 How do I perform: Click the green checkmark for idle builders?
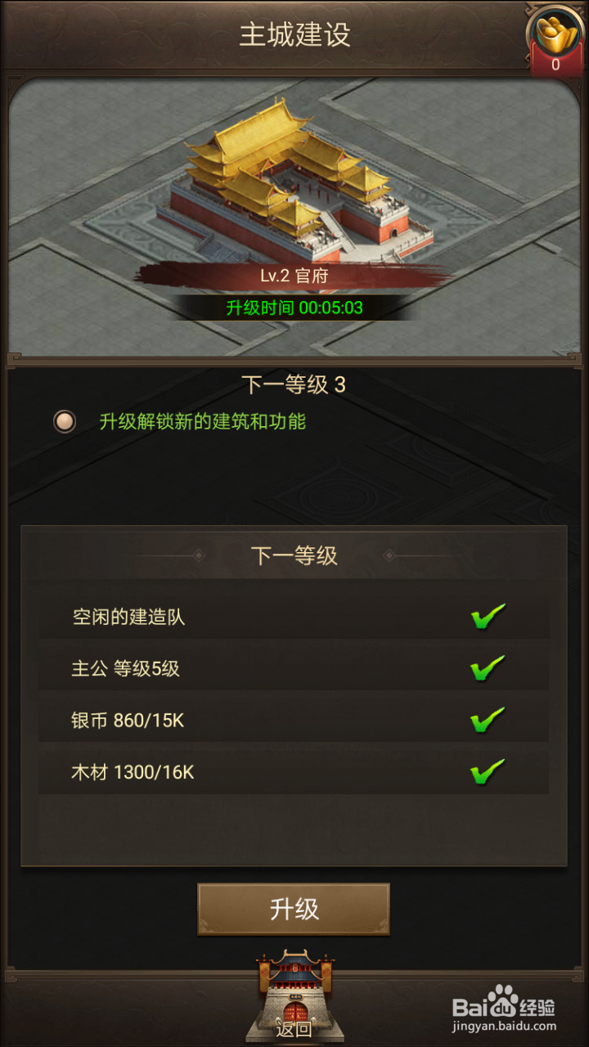click(x=488, y=617)
